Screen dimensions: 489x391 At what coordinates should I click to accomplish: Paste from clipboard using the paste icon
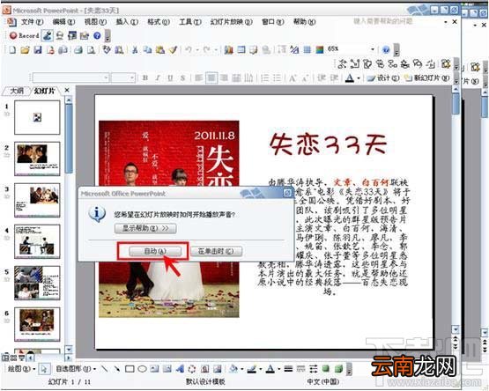point(160,49)
